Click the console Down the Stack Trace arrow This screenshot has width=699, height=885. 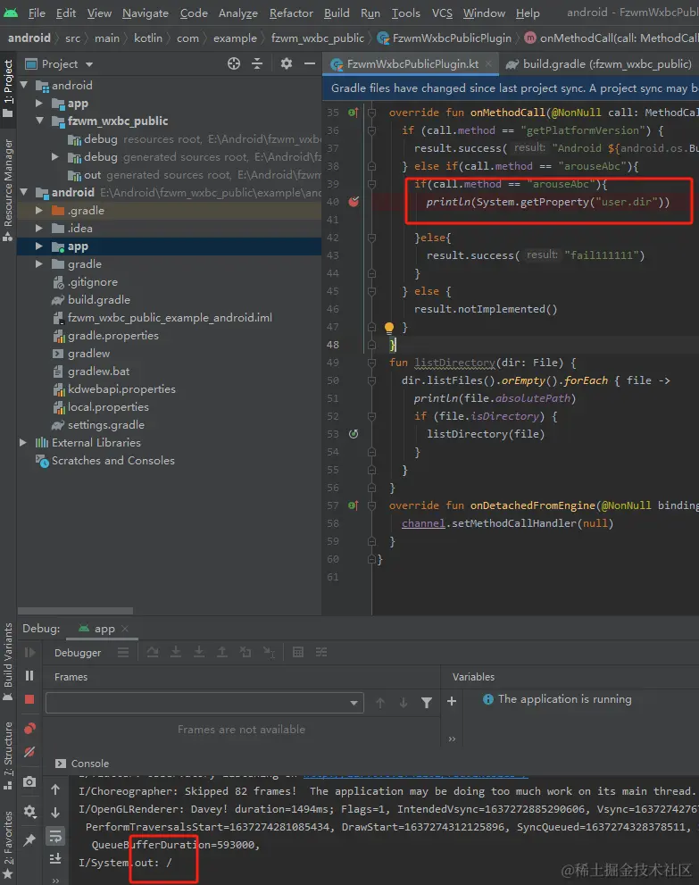tap(55, 812)
